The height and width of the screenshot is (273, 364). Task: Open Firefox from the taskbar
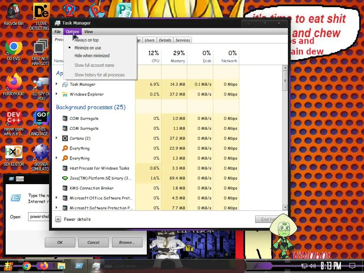click(x=44, y=266)
